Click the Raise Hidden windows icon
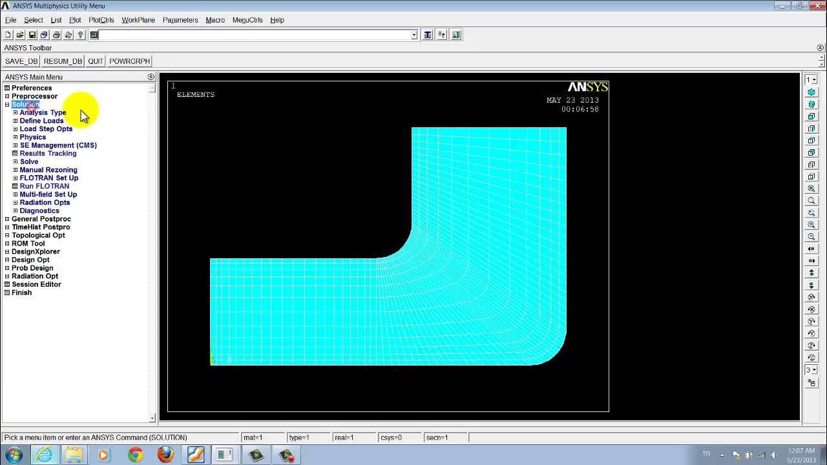827x465 pixels. pos(427,35)
